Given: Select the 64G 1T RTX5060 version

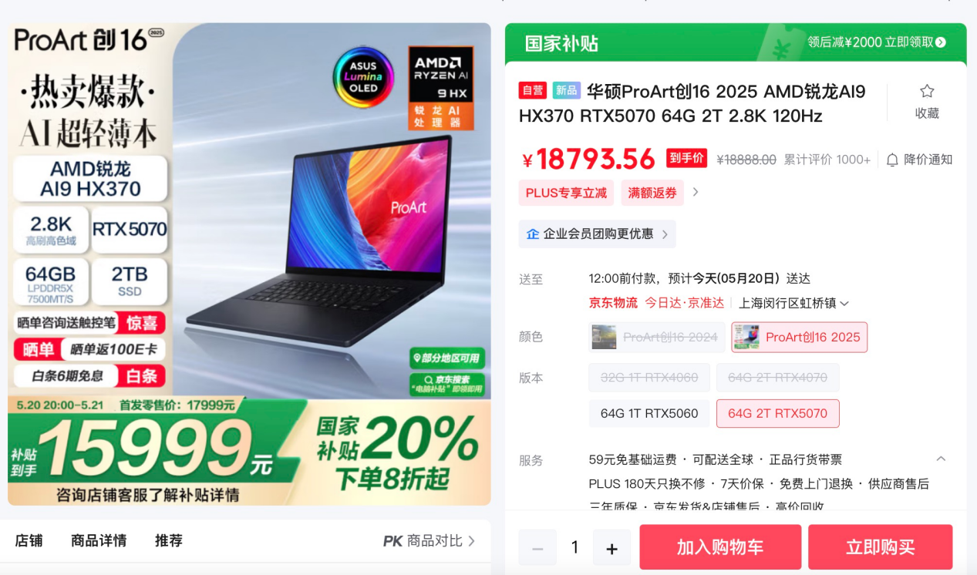Looking at the screenshot, I should [649, 413].
